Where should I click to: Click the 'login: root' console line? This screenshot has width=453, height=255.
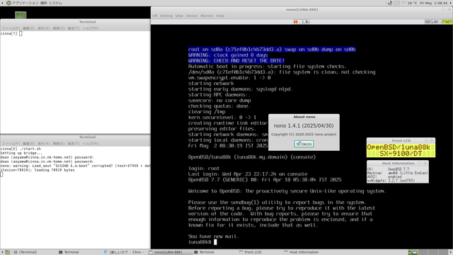tap(204, 169)
